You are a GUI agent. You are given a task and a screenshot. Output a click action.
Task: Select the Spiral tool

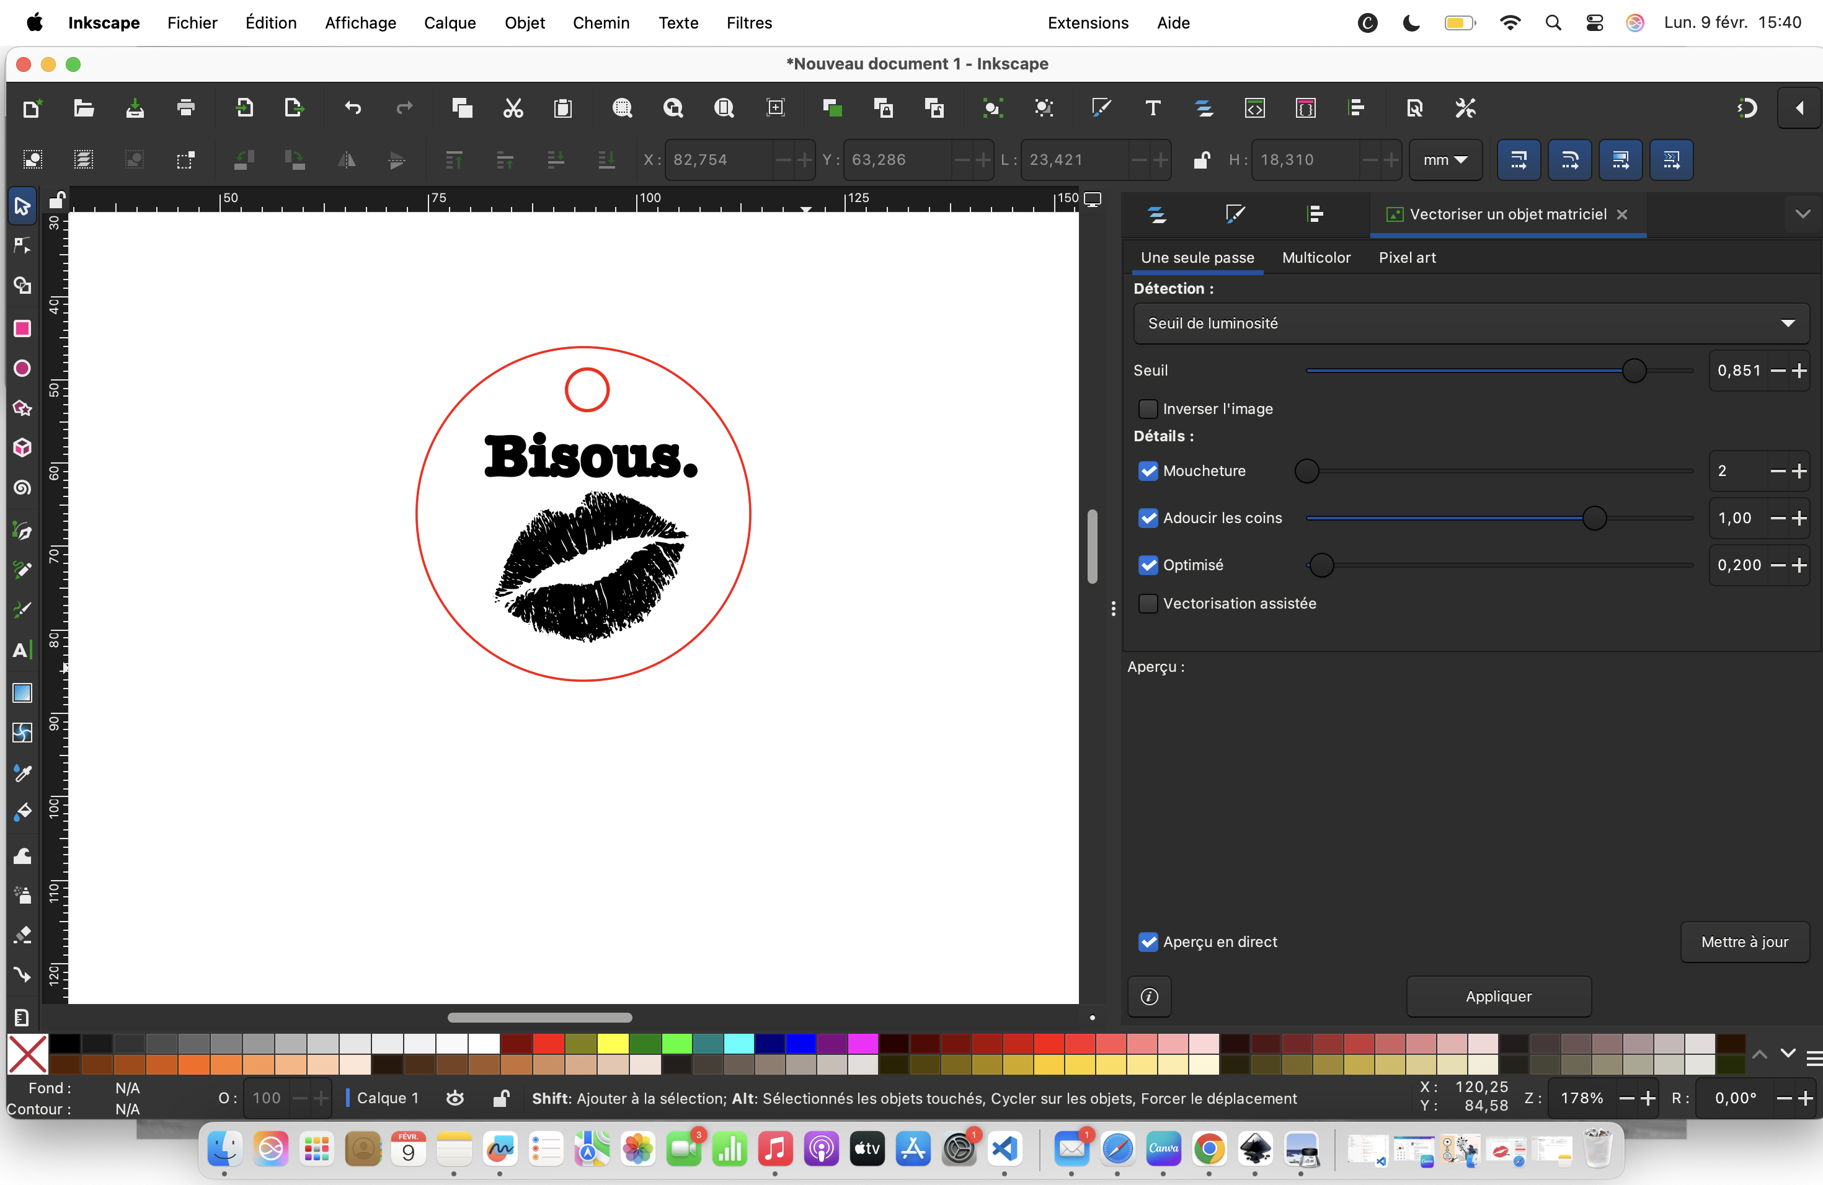point(22,488)
